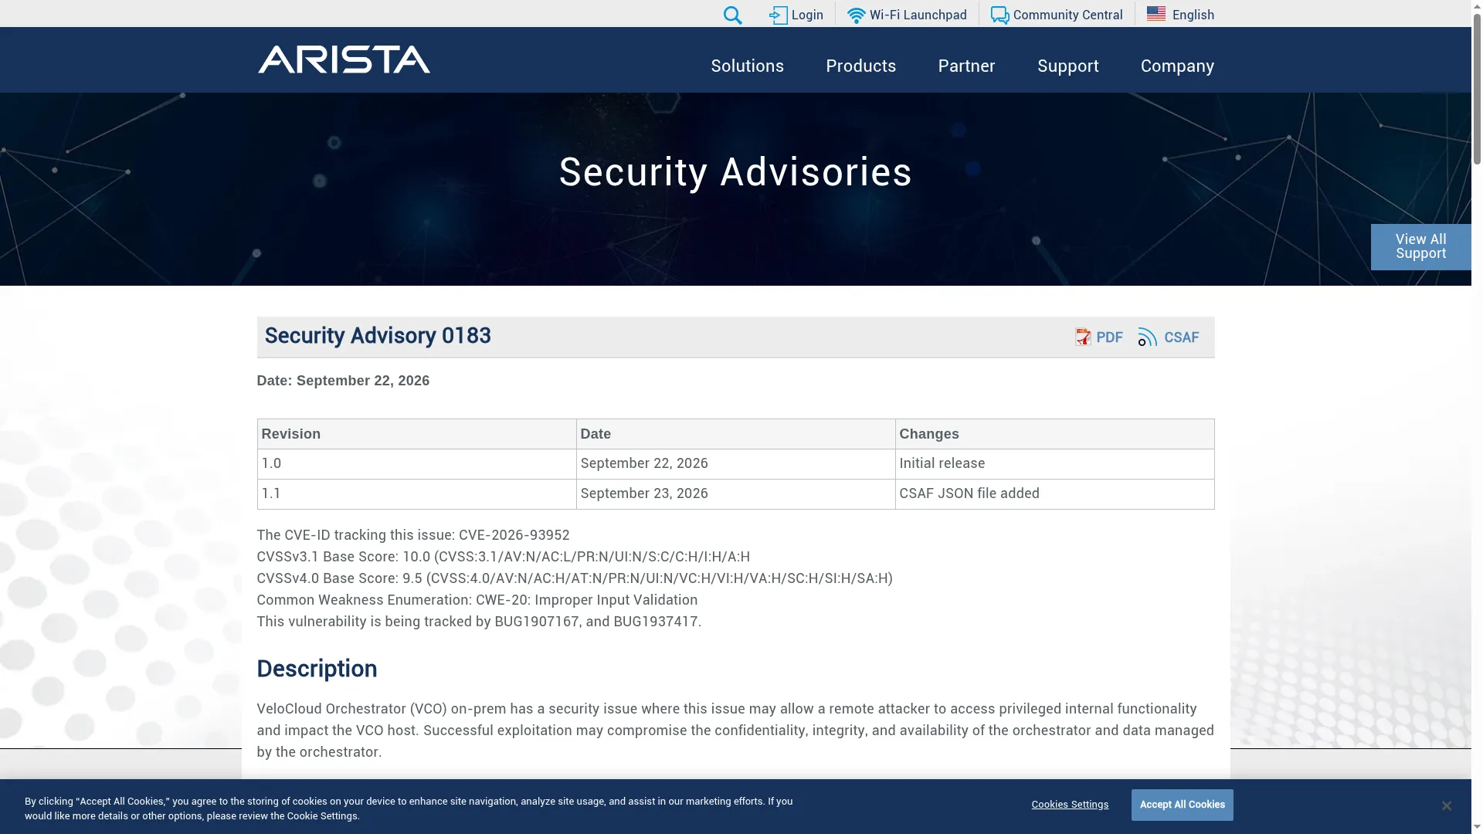The height and width of the screenshot is (834, 1483).
Task: Open Cookies Settings link
Action: 1070,805
